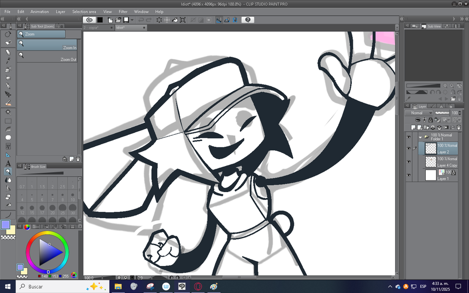This screenshot has height=293, width=469.
Task: Adjust the layer opacity slider
Action: 442,113
